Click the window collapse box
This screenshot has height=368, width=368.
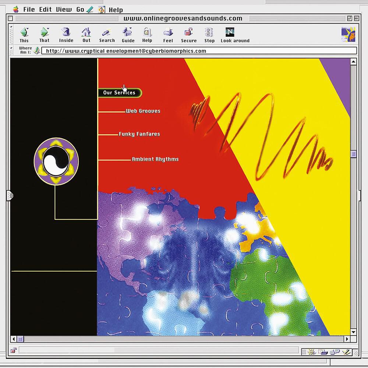[357, 18]
